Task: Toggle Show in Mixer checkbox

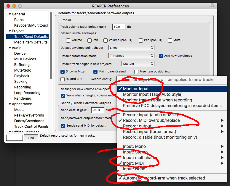Action: (63, 72)
